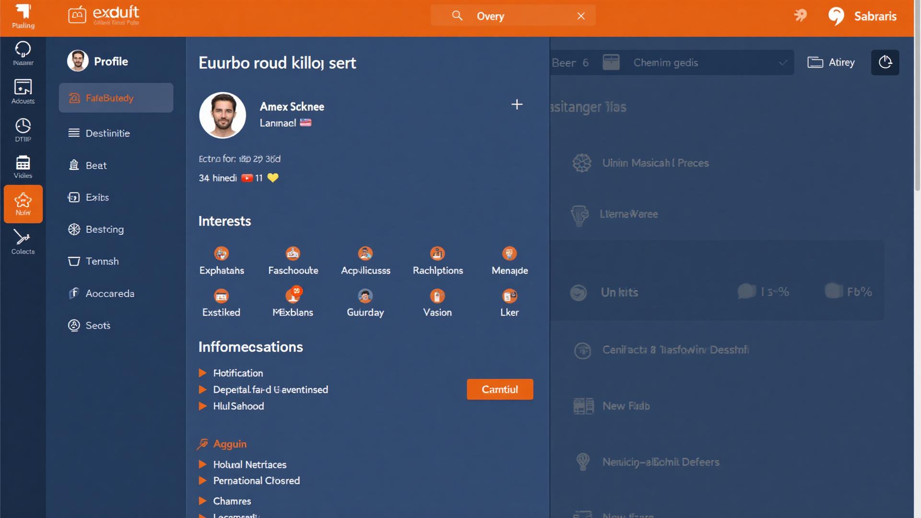Click the Atirey folder button

pos(831,62)
